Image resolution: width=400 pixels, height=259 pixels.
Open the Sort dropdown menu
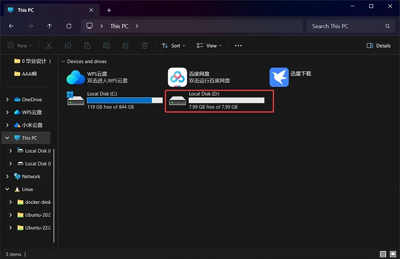[x=171, y=45]
